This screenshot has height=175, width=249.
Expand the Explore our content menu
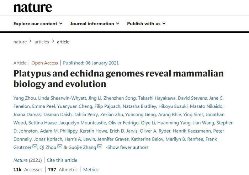38,24
